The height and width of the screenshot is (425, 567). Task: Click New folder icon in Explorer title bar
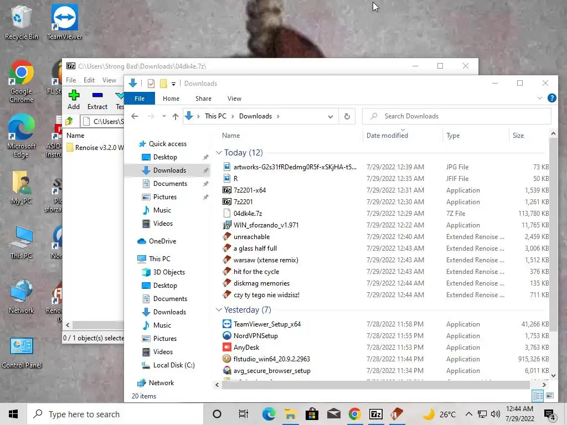(163, 84)
